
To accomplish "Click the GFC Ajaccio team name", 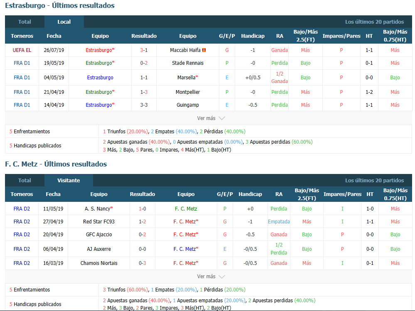I will click(99, 234).
